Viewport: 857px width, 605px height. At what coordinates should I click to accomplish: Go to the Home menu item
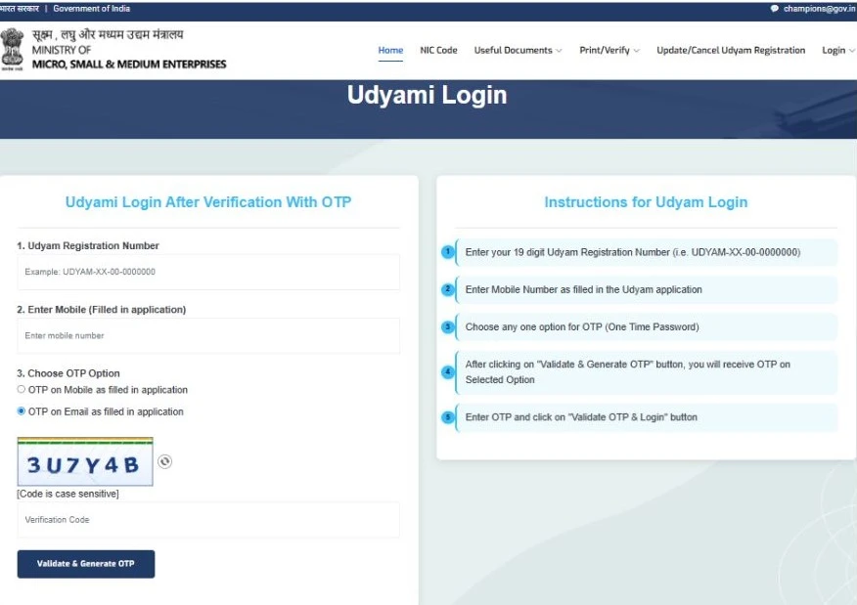point(390,50)
